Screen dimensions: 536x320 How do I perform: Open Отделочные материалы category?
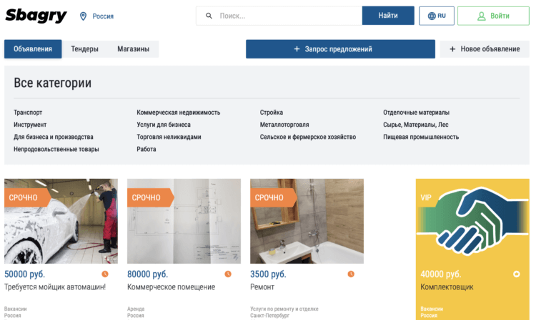coord(417,113)
